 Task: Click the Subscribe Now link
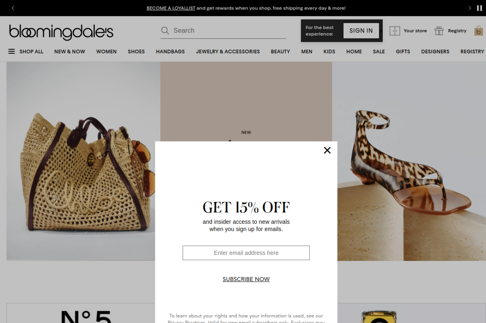click(x=246, y=279)
